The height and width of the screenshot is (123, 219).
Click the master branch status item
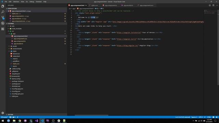click(4, 117)
